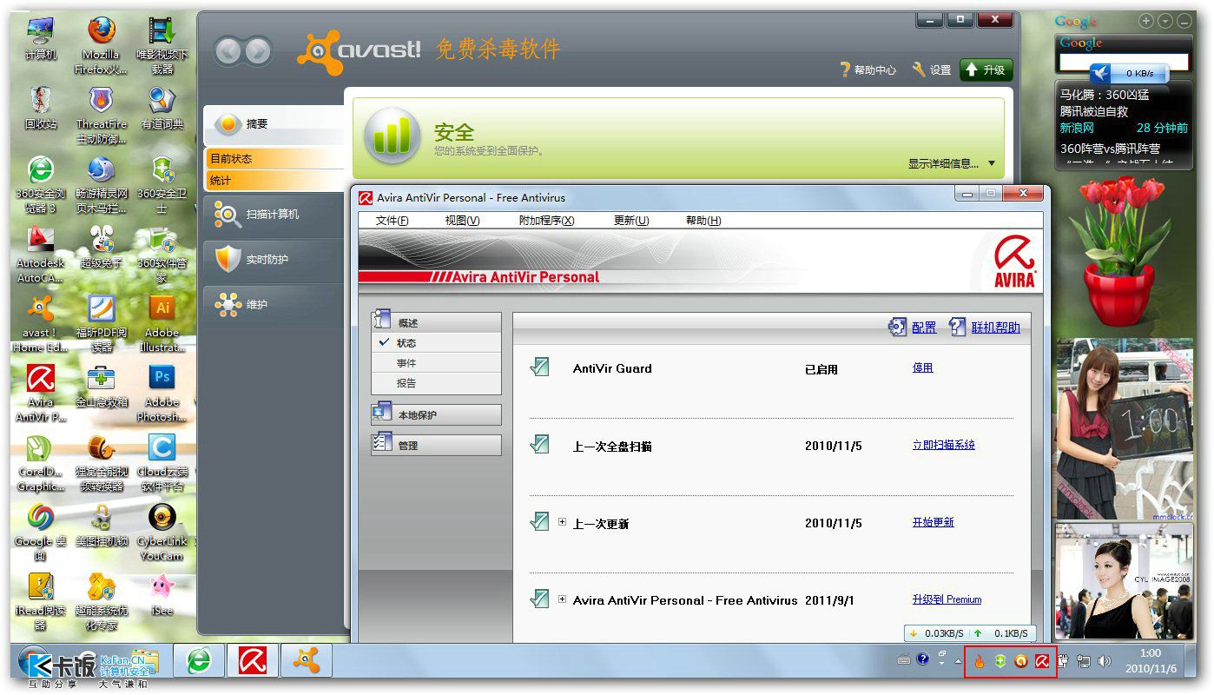
Task: Open the 更新(U) menu in Avira
Action: (x=631, y=221)
